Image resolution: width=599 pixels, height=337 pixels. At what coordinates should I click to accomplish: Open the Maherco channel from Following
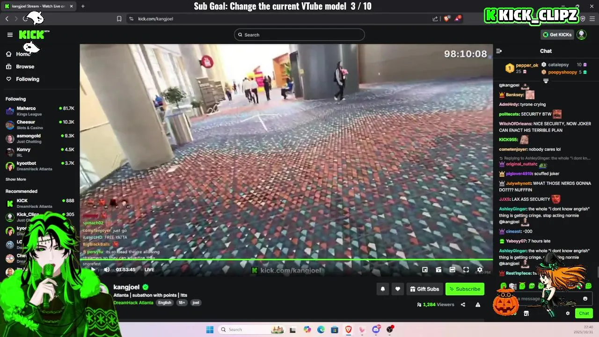[40, 111]
